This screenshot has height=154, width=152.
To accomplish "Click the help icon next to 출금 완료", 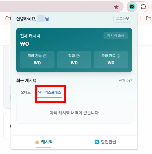I will tap(118, 56).
